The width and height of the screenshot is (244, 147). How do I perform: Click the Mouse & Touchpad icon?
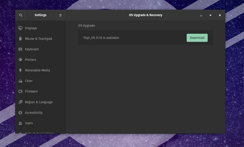pyautogui.click(x=20, y=39)
